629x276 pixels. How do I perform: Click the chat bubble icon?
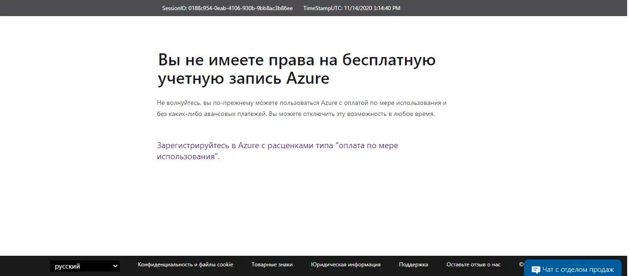point(536,270)
